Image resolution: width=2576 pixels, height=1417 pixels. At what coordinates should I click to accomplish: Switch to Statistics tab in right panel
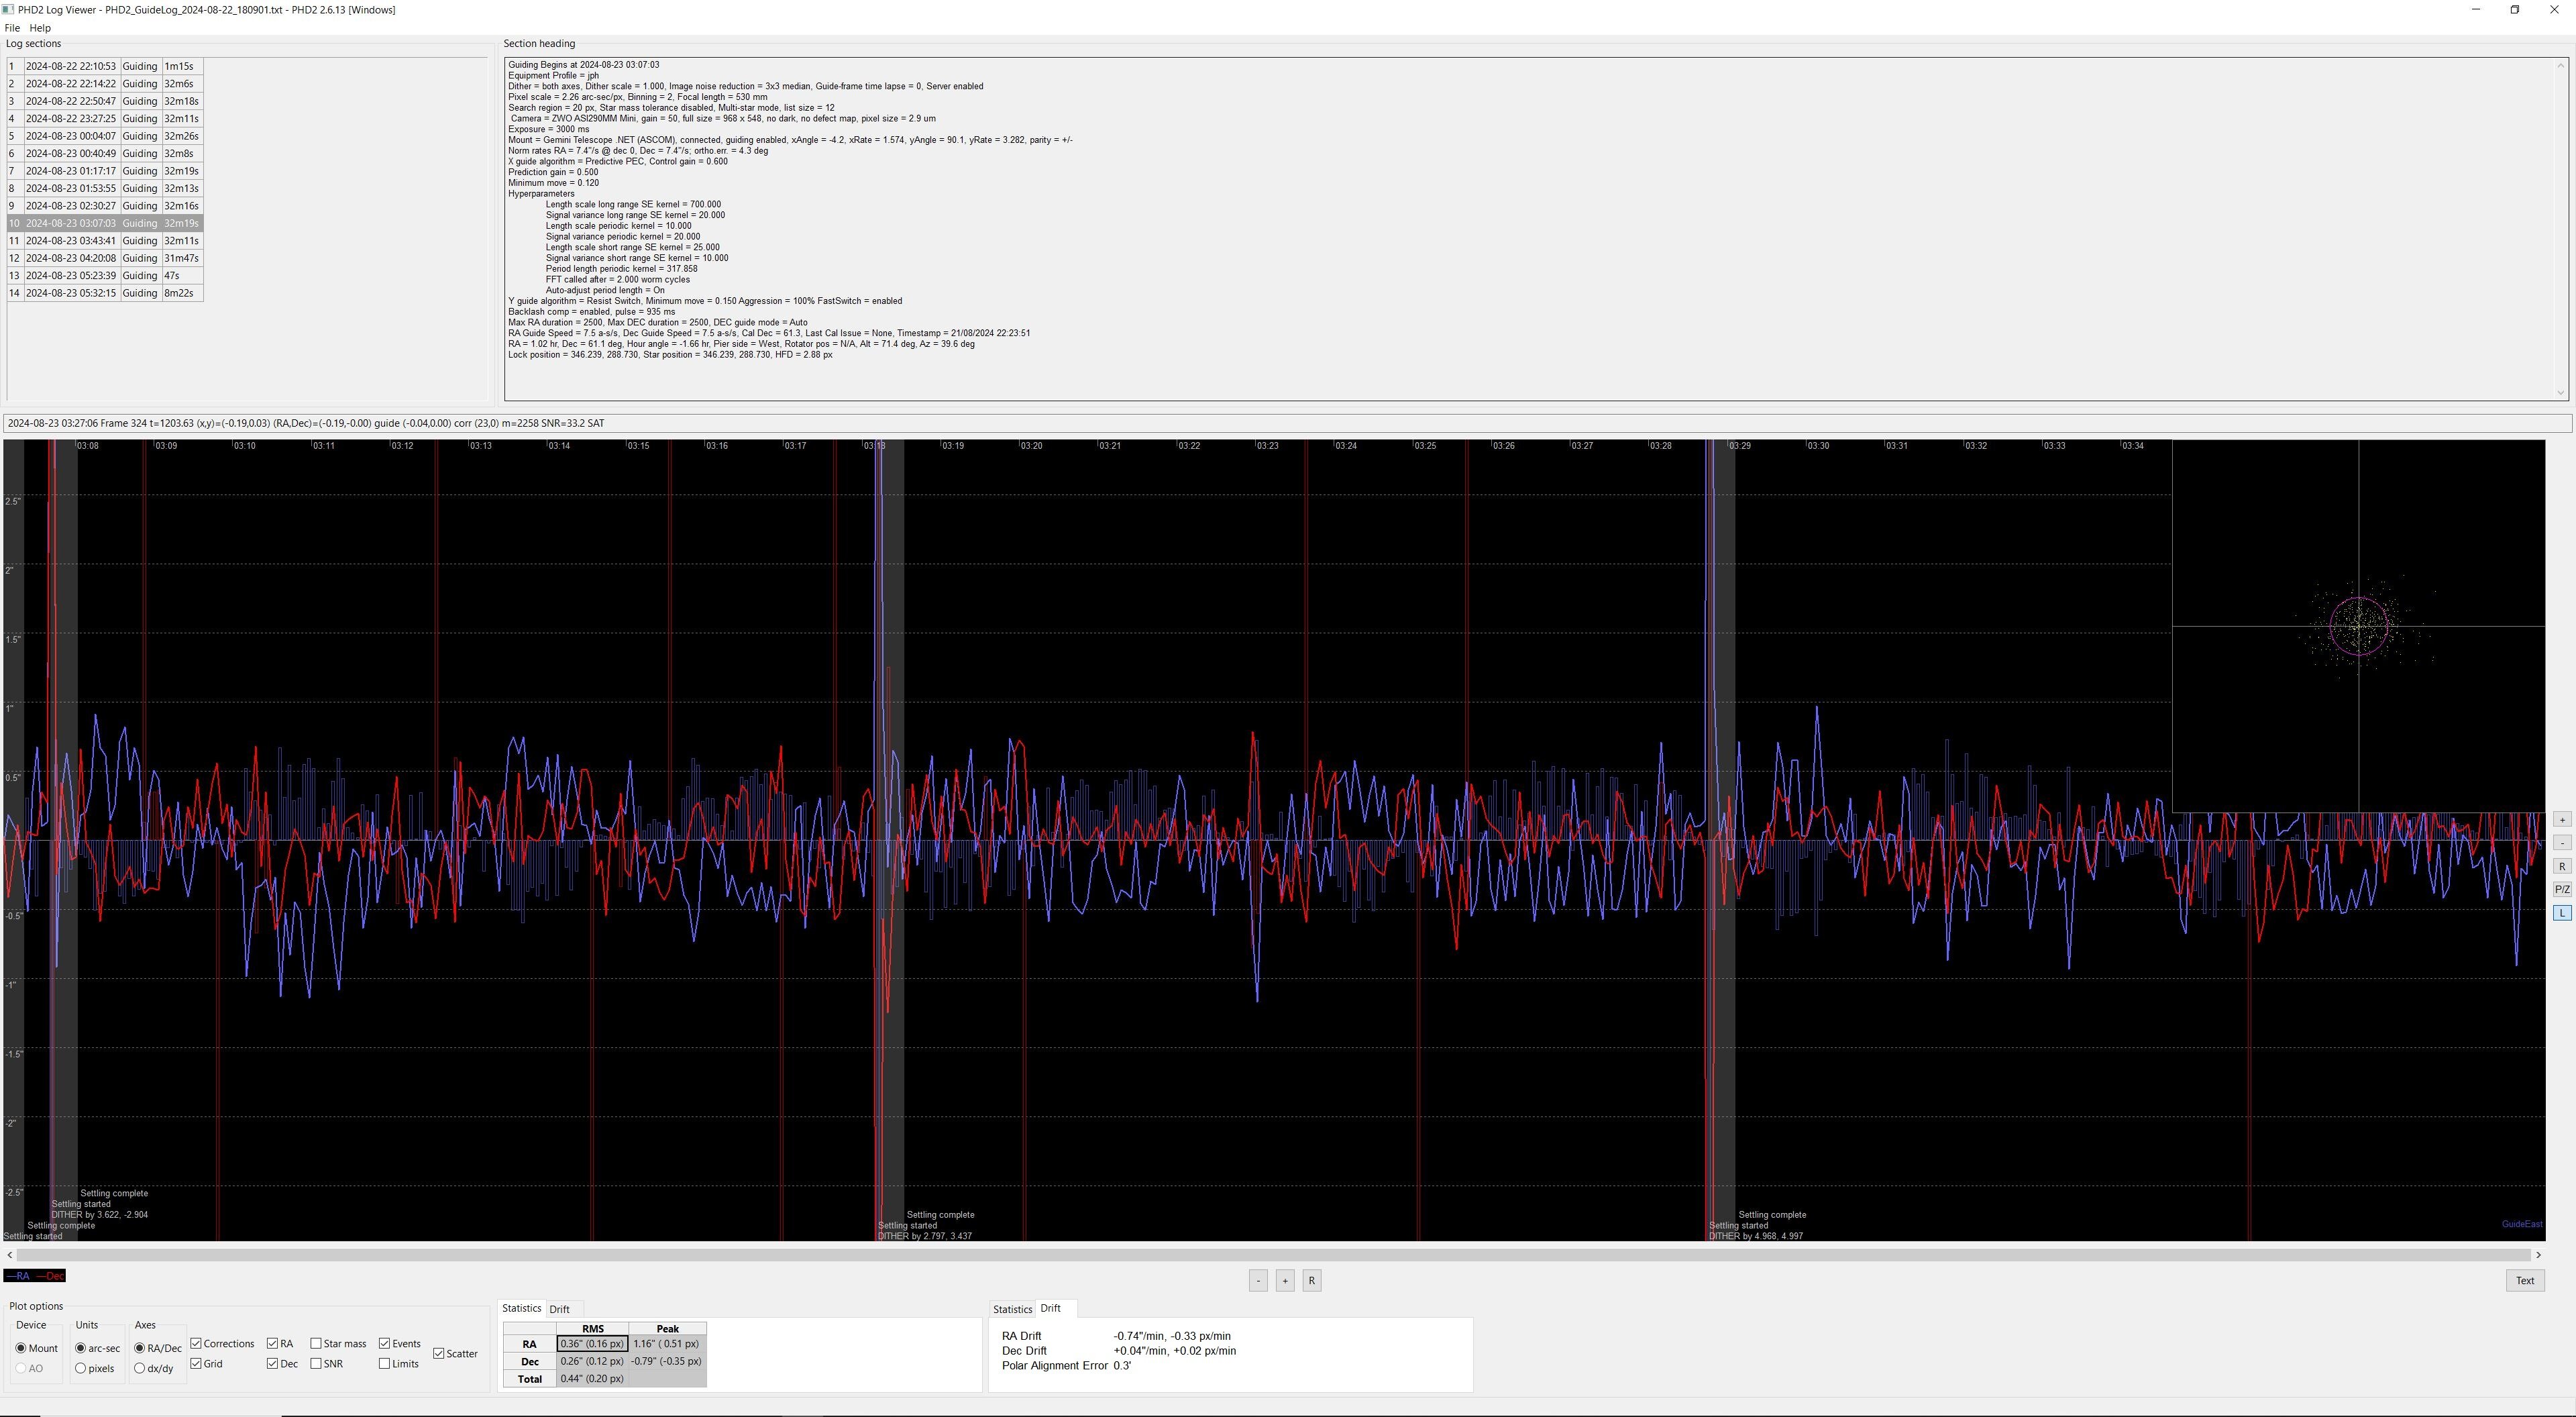point(1012,1309)
